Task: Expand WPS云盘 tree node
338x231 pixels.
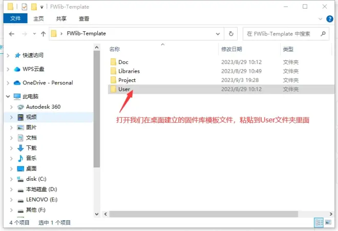Action: (8, 69)
